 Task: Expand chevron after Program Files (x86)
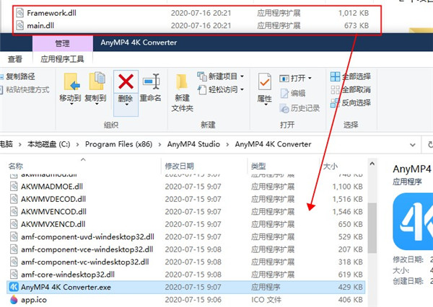tap(159, 145)
